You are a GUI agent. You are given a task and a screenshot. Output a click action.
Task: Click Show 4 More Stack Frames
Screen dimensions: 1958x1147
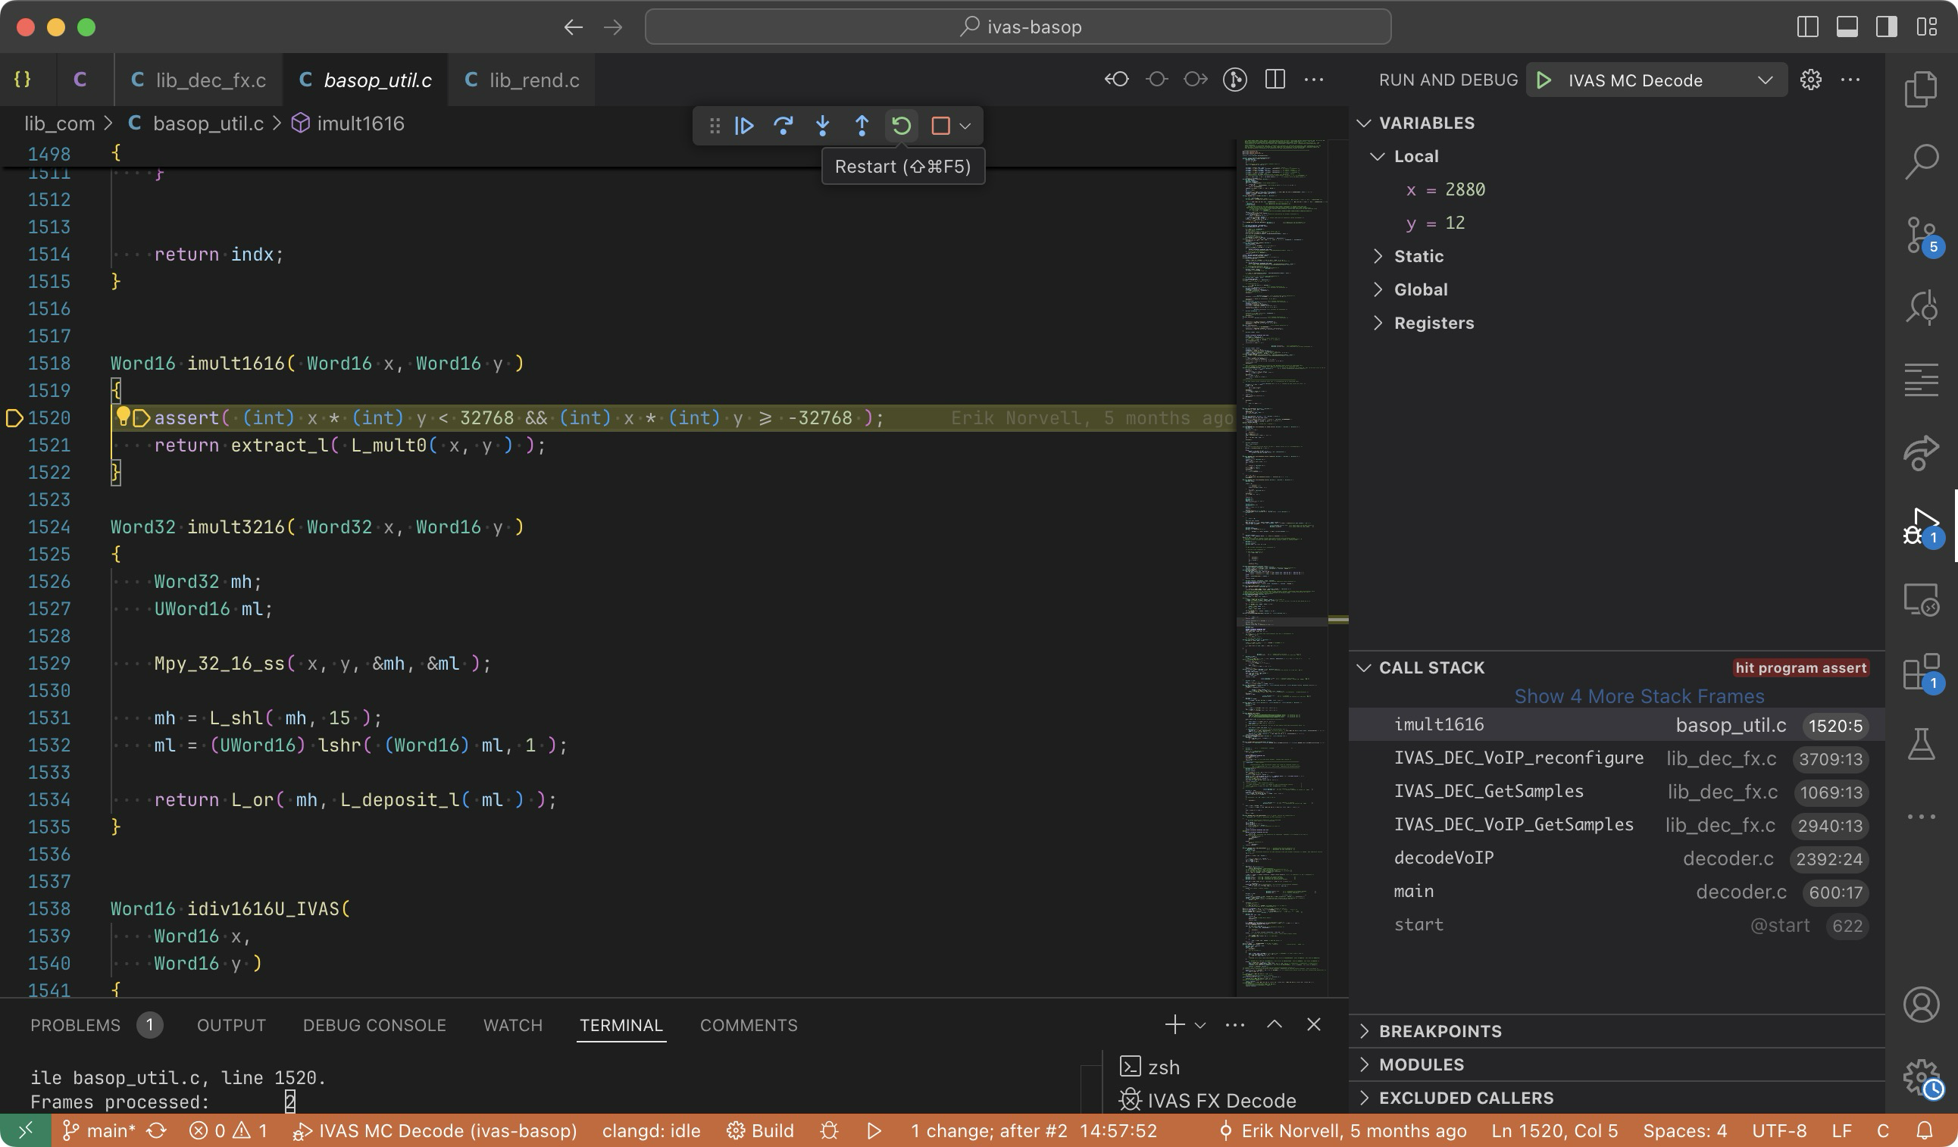point(1639,696)
